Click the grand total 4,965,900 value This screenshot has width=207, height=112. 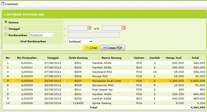point(198,107)
